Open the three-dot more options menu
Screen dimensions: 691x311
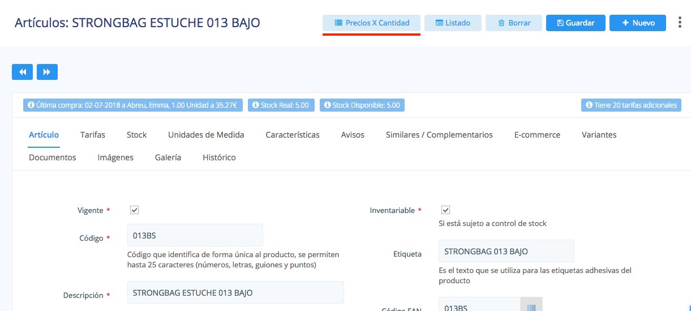coord(680,23)
